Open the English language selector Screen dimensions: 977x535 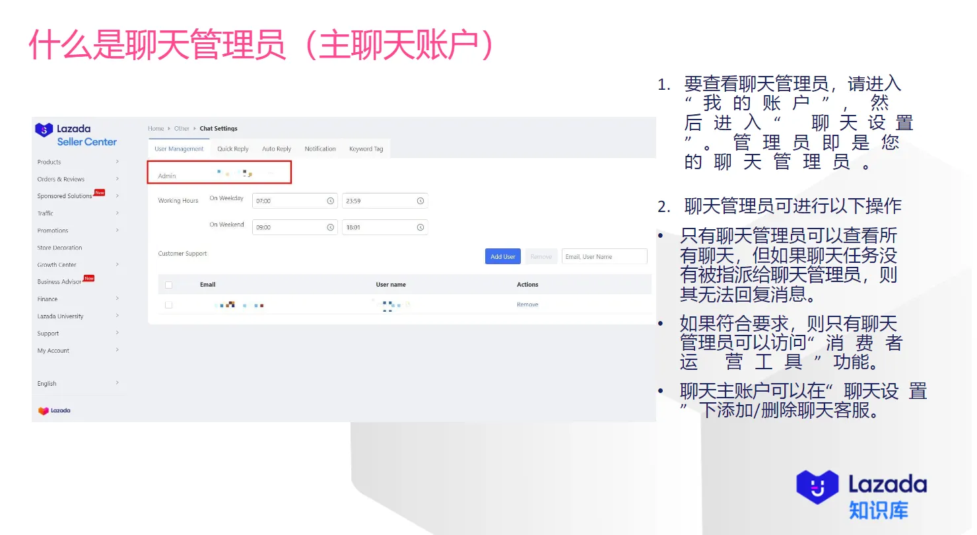pyautogui.click(x=46, y=383)
